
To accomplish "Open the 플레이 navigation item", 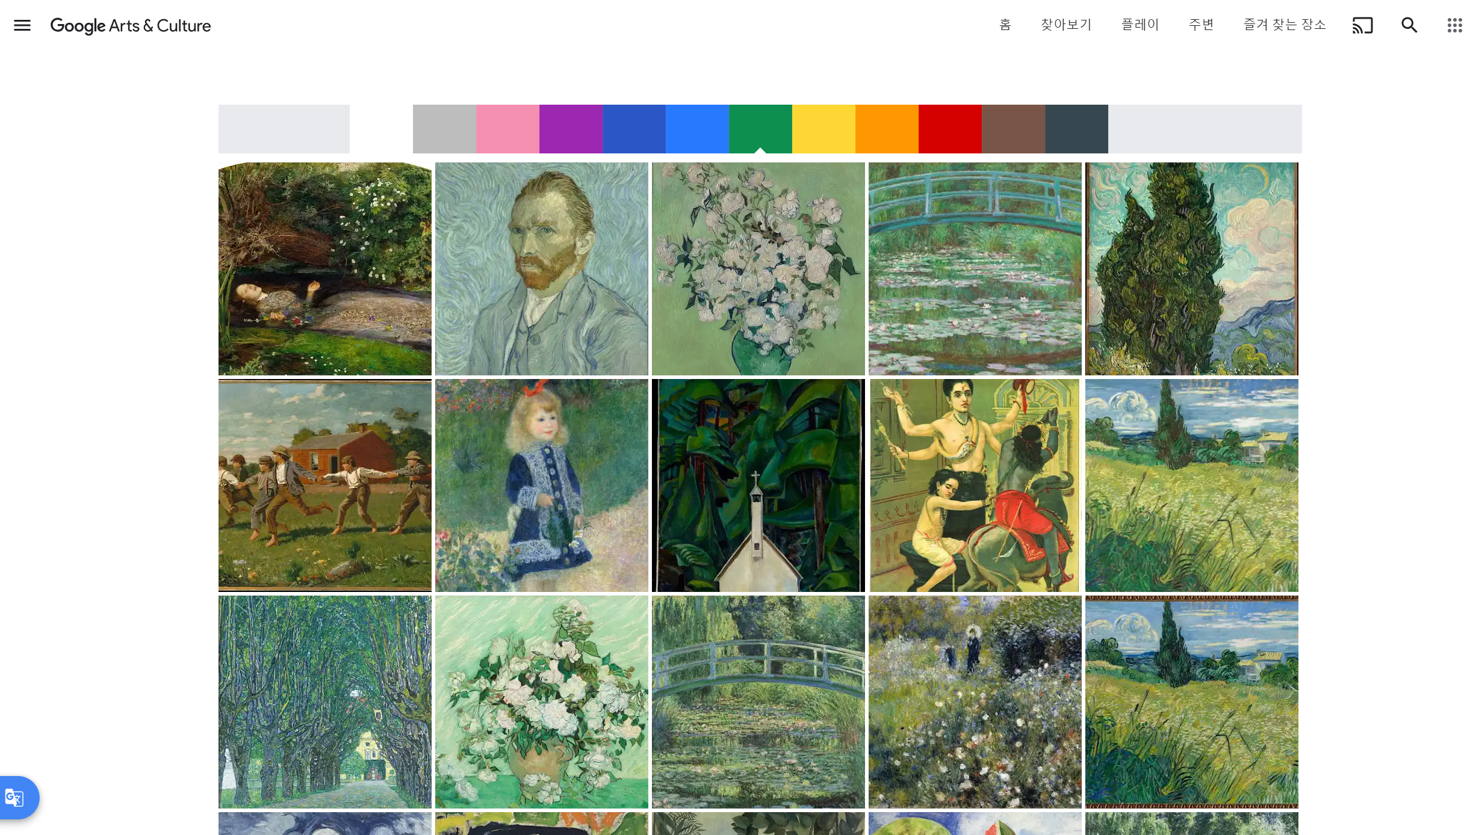I will [1140, 25].
